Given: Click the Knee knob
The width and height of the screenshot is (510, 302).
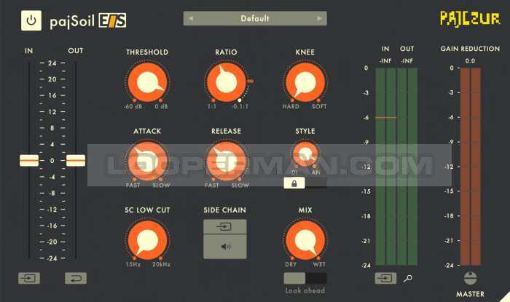Looking at the screenshot, I should click(305, 82).
